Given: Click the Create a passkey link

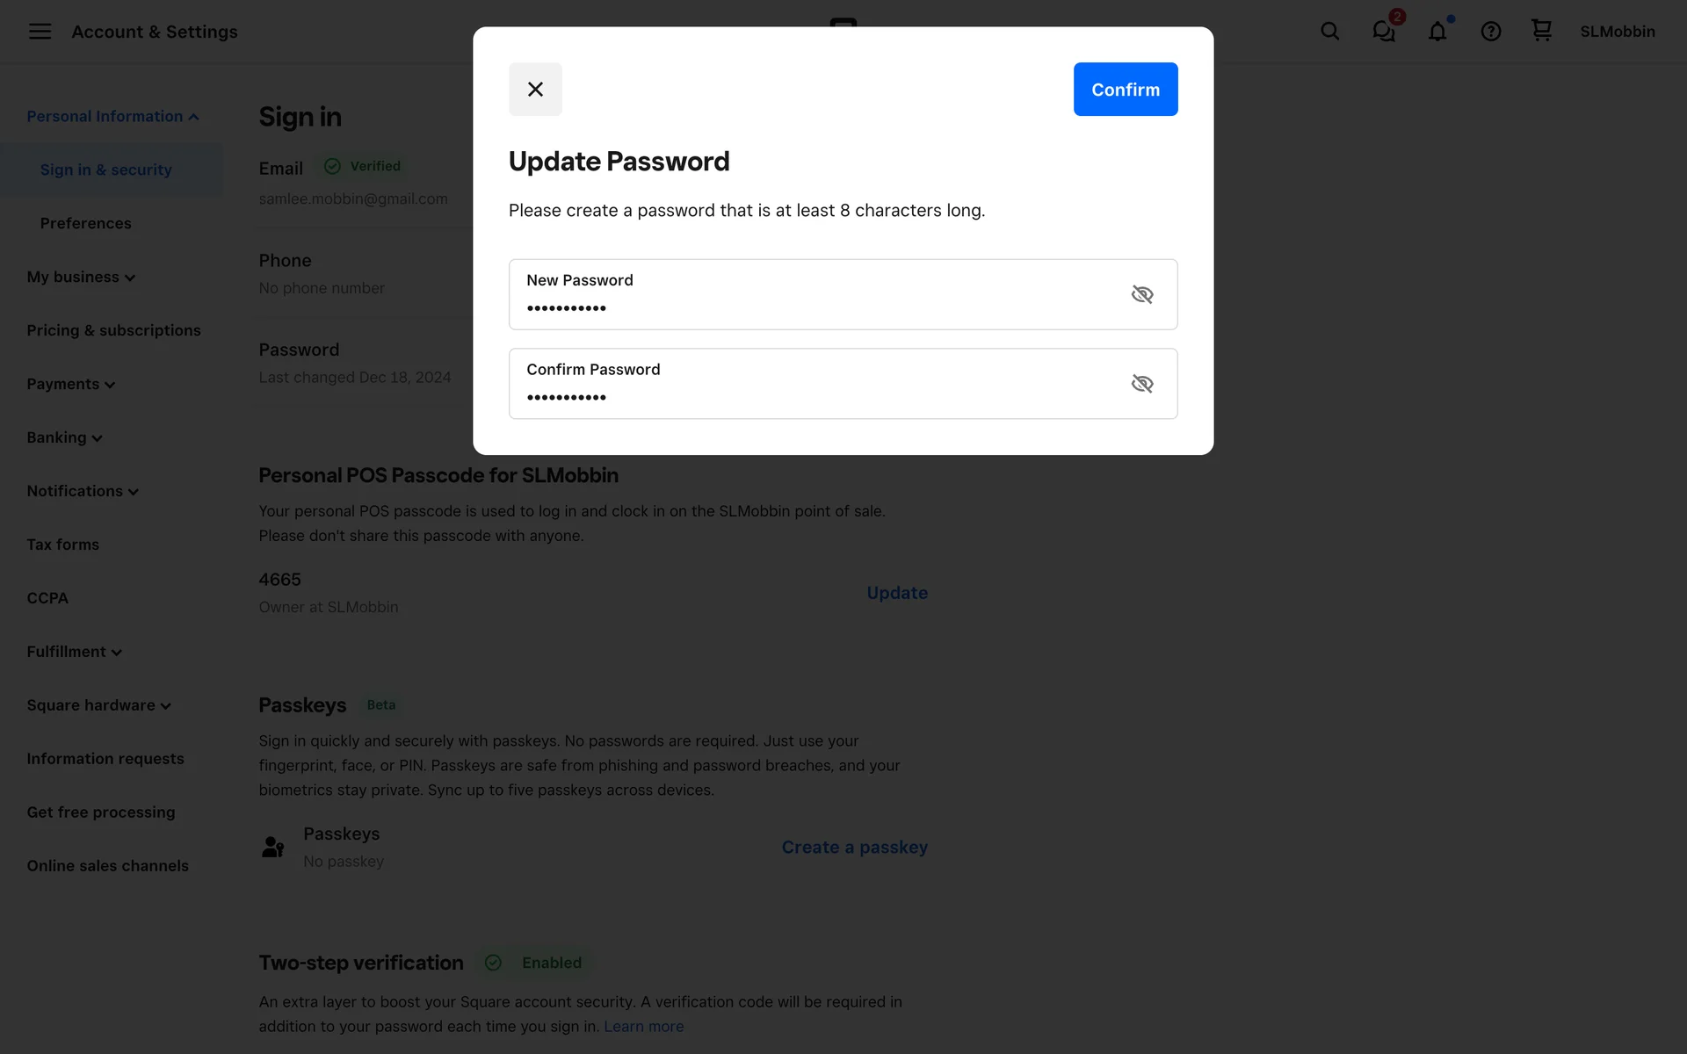Looking at the screenshot, I should pyautogui.click(x=854, y=847).
